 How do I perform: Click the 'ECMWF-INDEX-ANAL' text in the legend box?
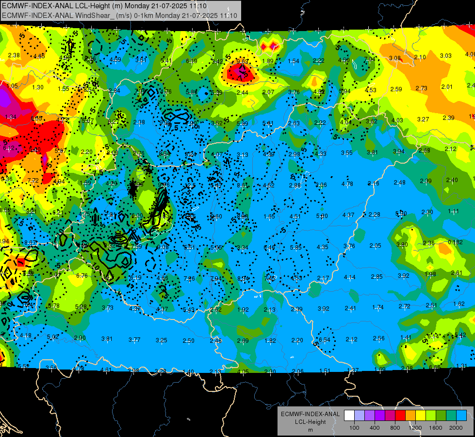click(x=310, y=414)
